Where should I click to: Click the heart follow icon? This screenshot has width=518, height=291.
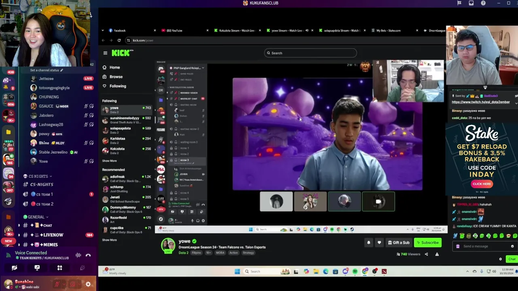[x=379, y=242]
